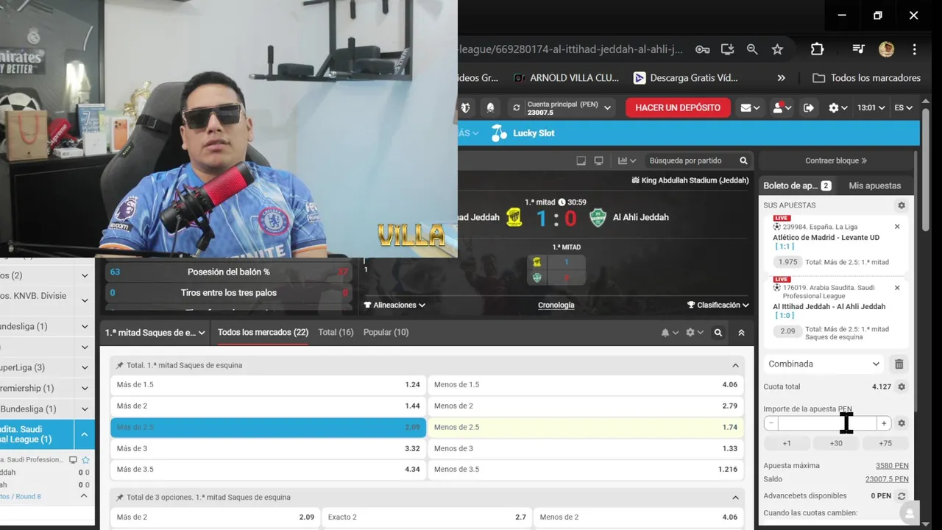Open the 13:01 time dropdown

pyautogui.click(x=871, y=107)
